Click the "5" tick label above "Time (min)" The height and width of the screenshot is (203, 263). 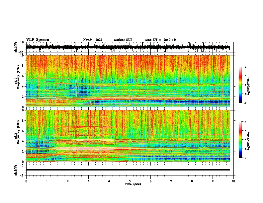coord(130,181)
